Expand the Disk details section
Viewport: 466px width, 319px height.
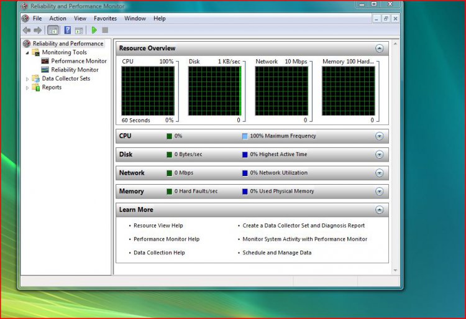coord(379,155)
